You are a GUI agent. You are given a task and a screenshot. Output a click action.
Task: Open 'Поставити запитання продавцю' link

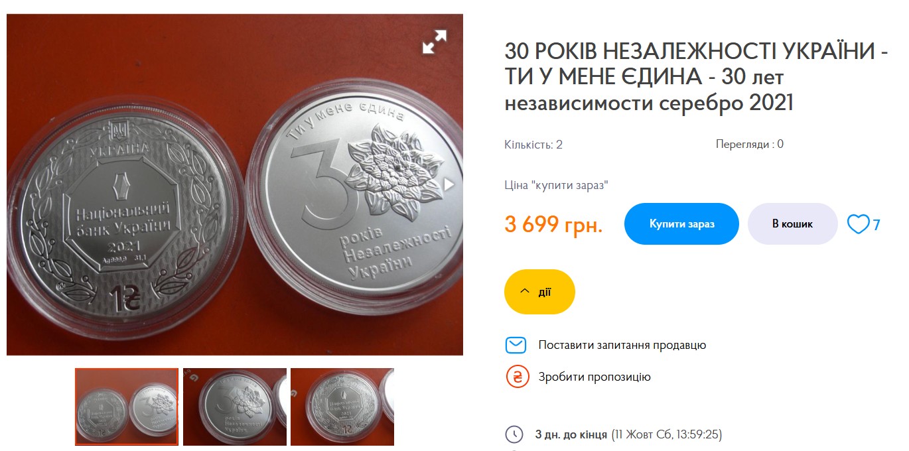(x=622, y=346)
